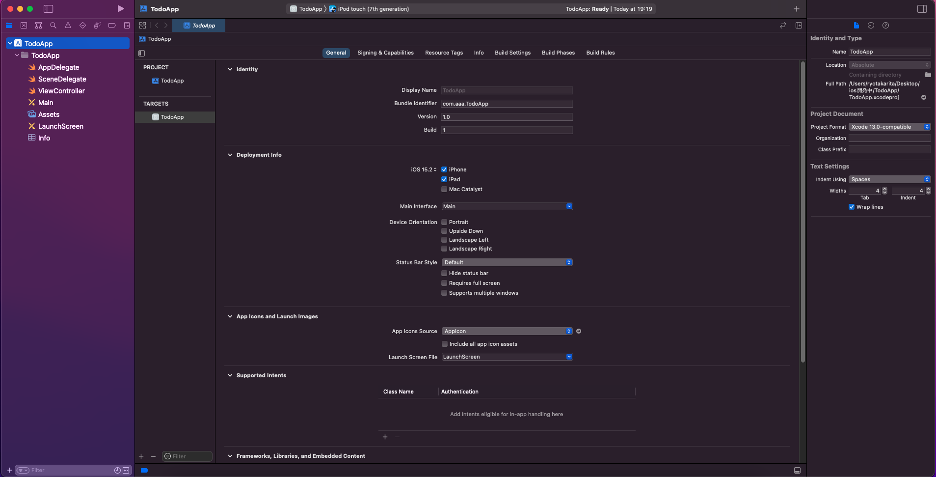Click the Bundle Identifier field
Viewport: 936px width, 477px height.
click(507, 104)
